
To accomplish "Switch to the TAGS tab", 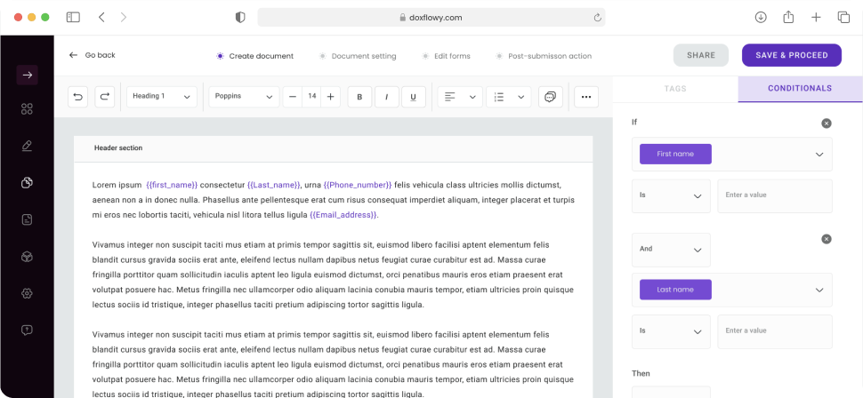I will click(x=675, y=89).
